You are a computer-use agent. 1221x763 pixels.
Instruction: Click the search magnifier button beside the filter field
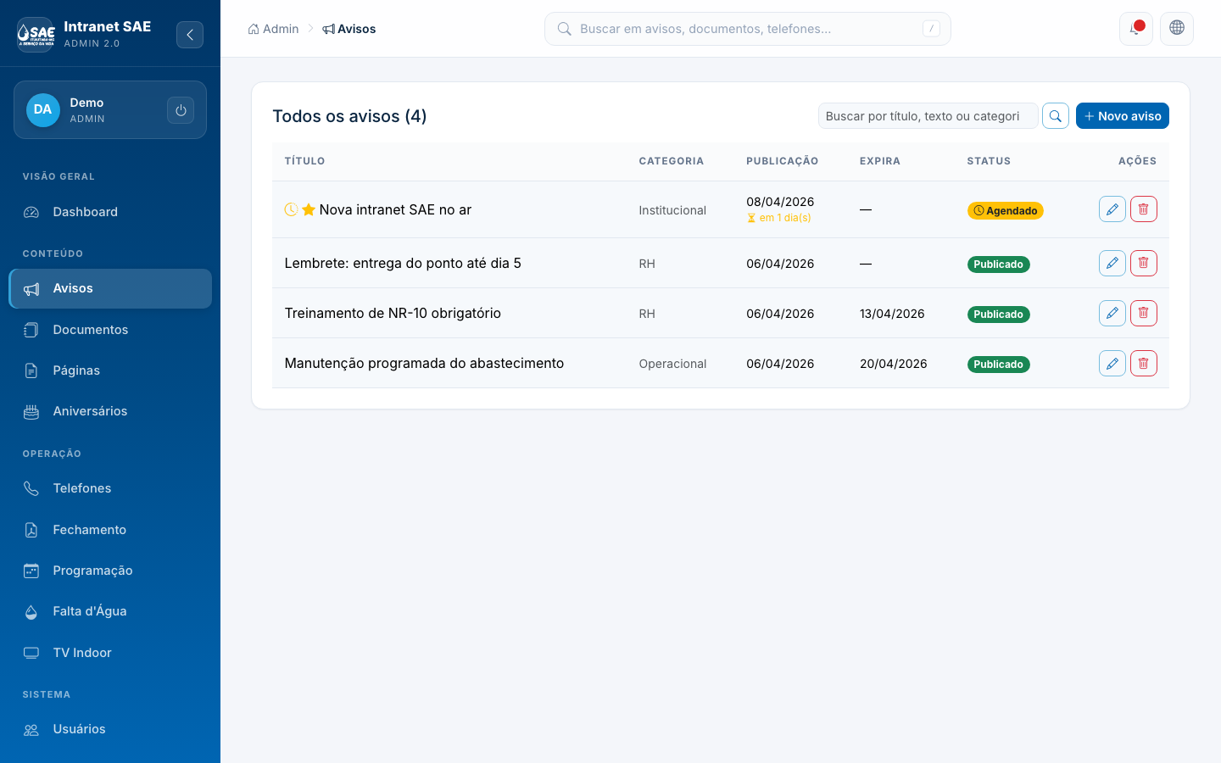click(1056, 116)
